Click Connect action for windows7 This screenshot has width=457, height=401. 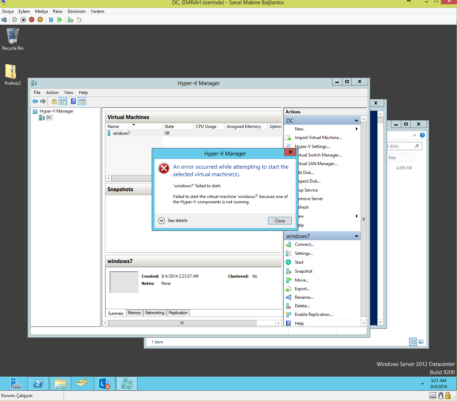(305, 244)
